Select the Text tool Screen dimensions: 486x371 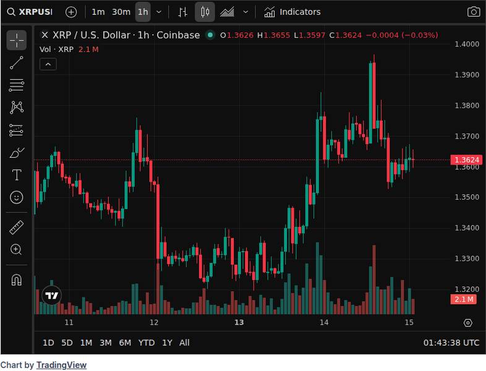point(17,175)
